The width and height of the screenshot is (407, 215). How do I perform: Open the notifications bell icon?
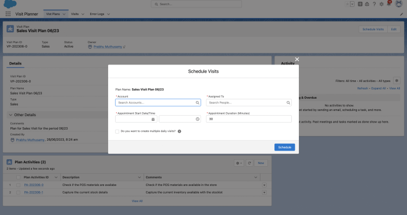point(388,3)
